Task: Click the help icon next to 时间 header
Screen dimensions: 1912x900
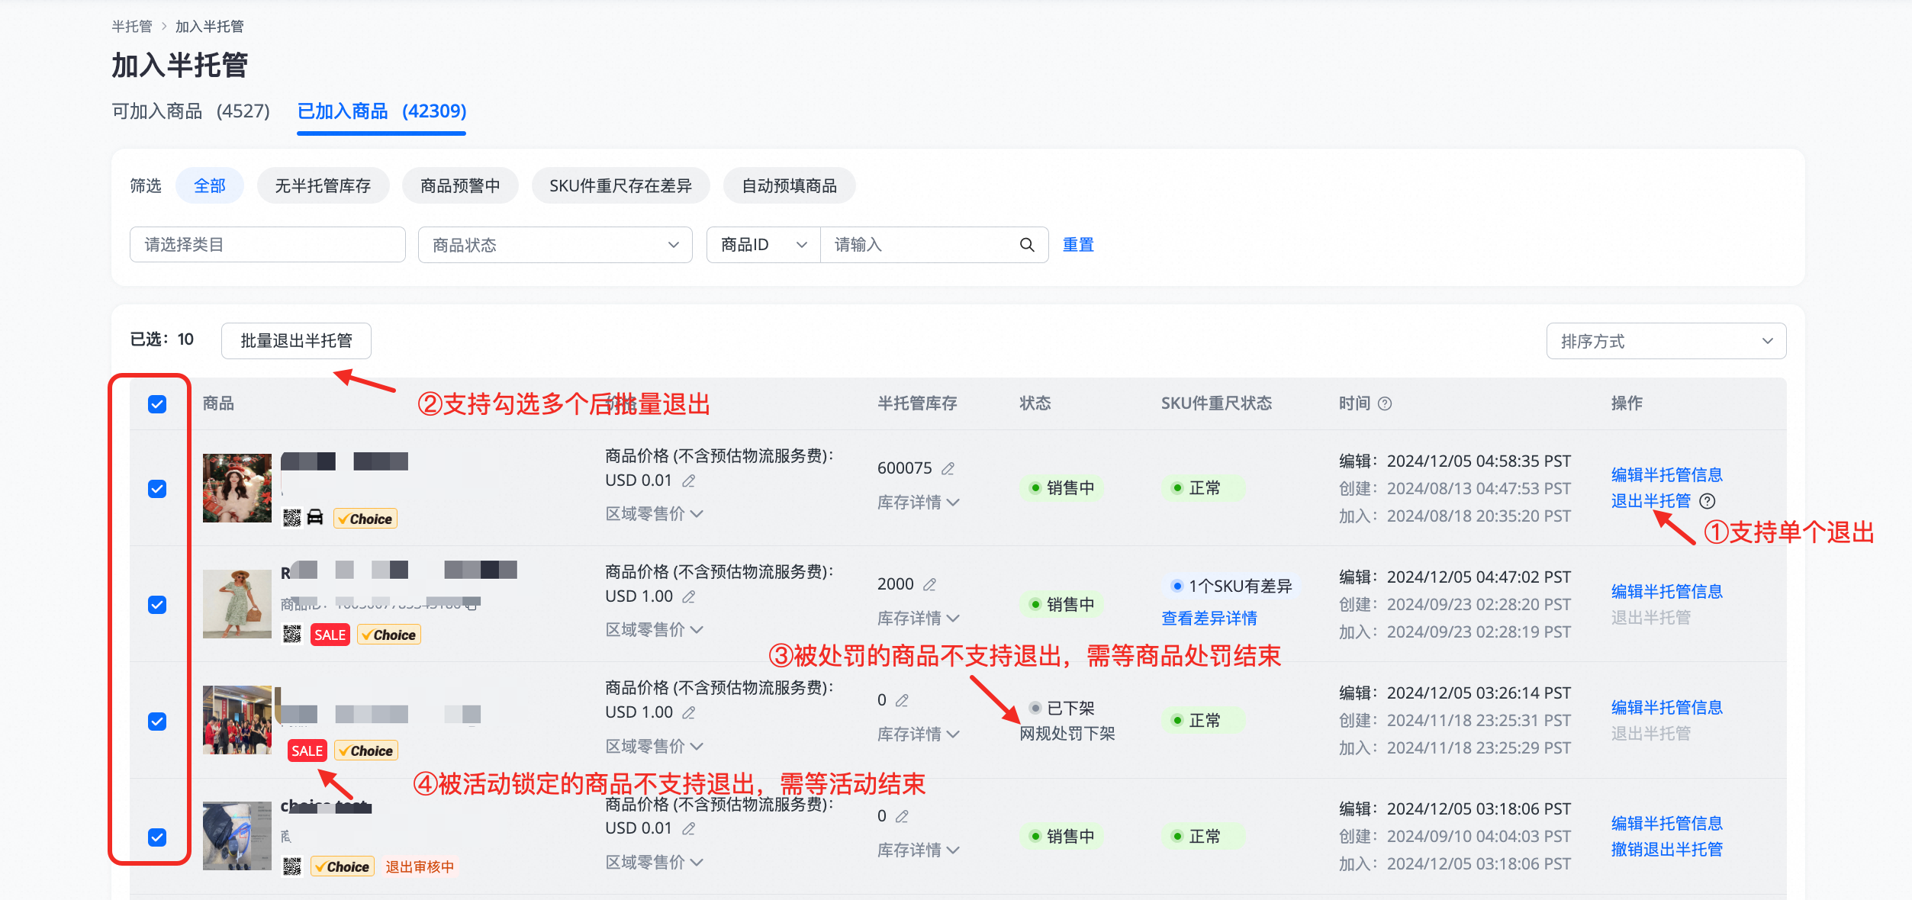Action: [x=1385, y=403]
